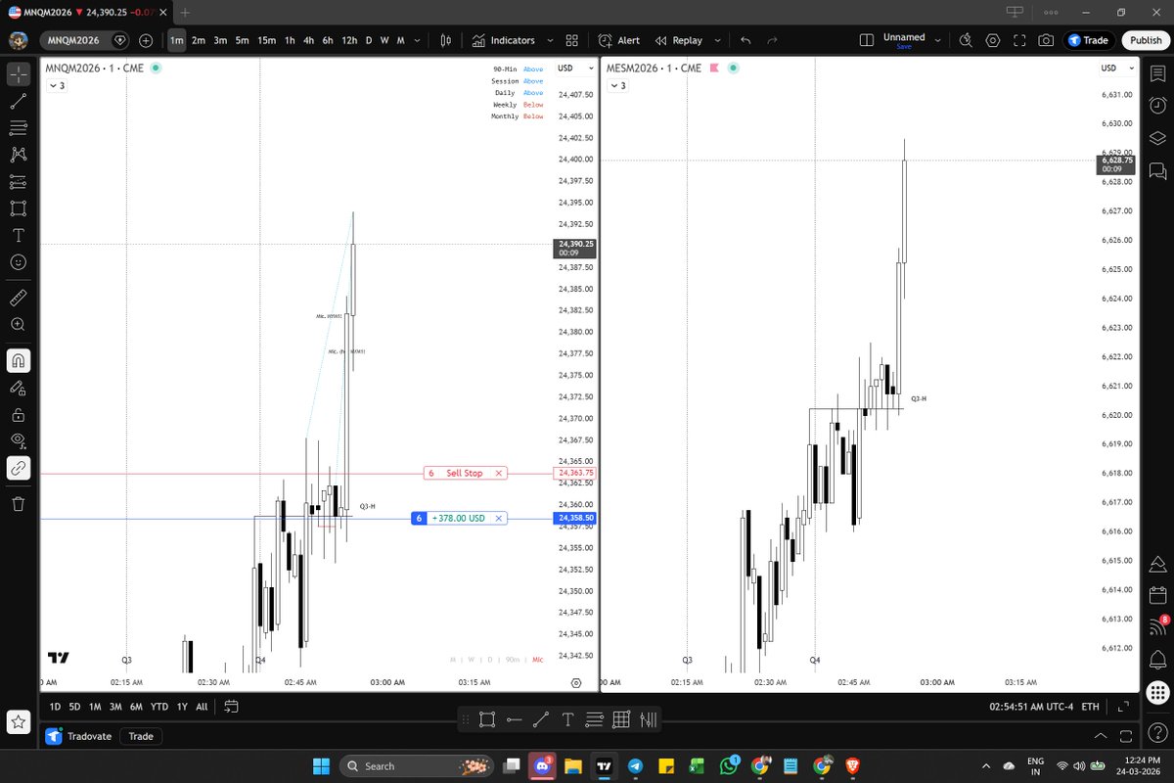Switch to the 15m timeframe
The image size is (1174, 783).
tap(266, 40)
